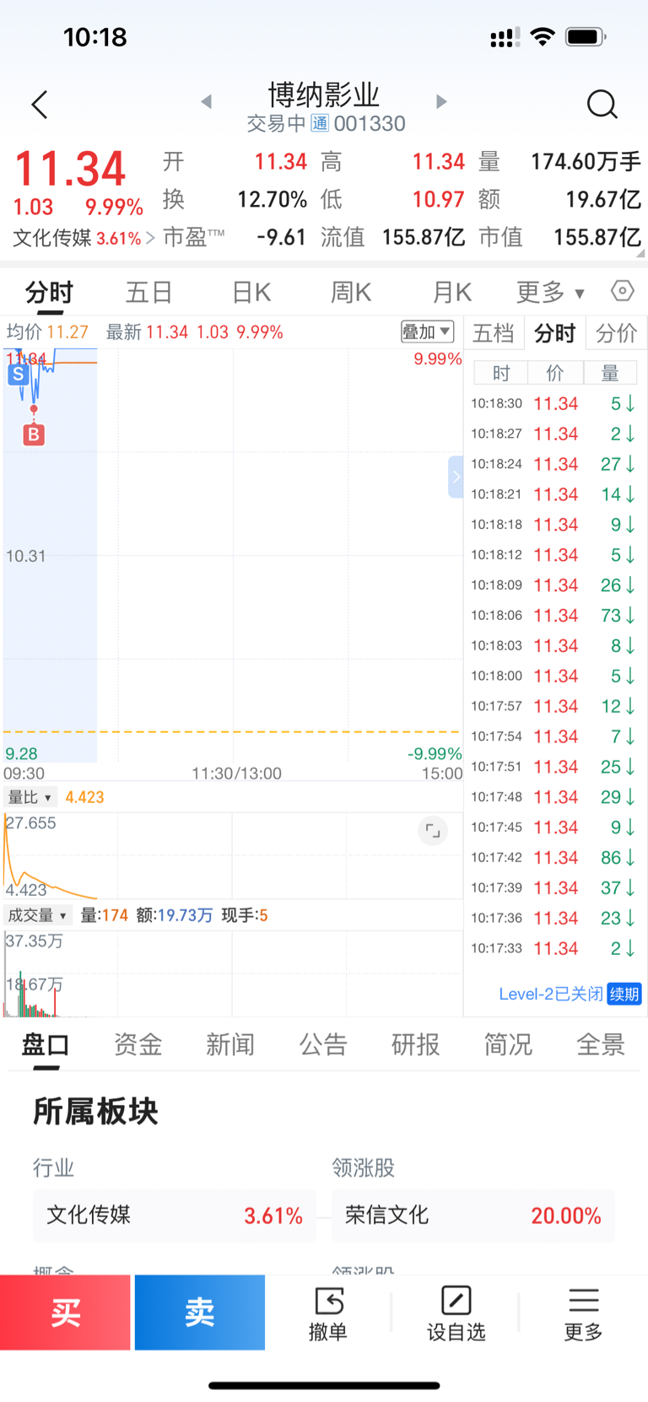Tap the 价 column header
This screenshot has width=648, height=1402.
tap(554, 373)
